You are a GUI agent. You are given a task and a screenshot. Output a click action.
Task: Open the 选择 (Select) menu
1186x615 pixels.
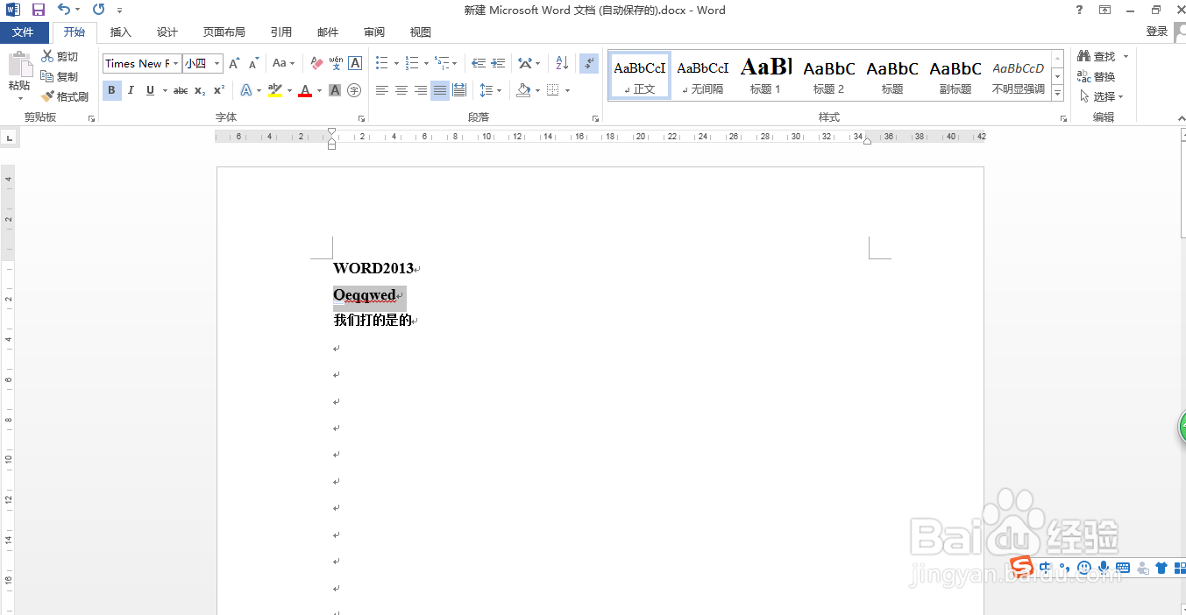coord(1101,96)
